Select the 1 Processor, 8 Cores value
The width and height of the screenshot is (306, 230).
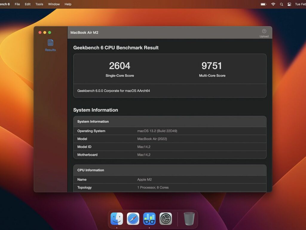tap(153, 187)
